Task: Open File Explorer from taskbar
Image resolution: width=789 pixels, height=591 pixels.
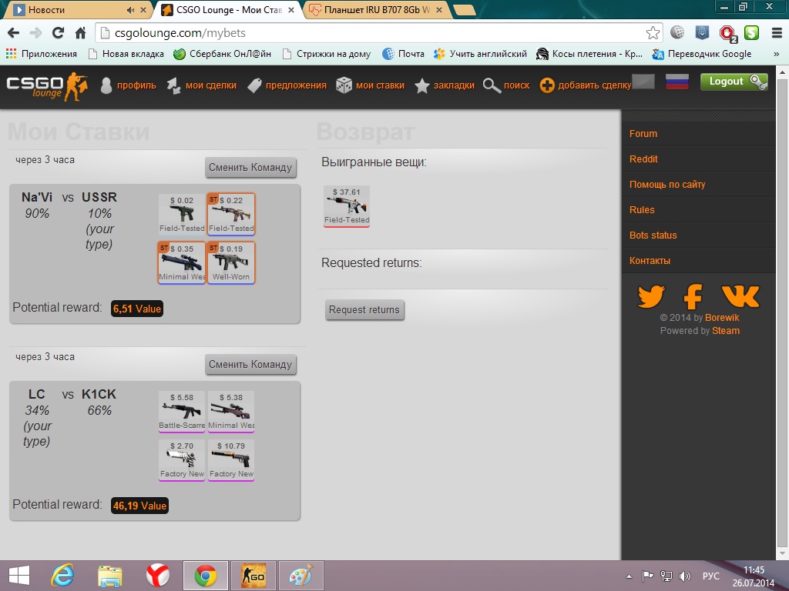Action: [110, 576]
